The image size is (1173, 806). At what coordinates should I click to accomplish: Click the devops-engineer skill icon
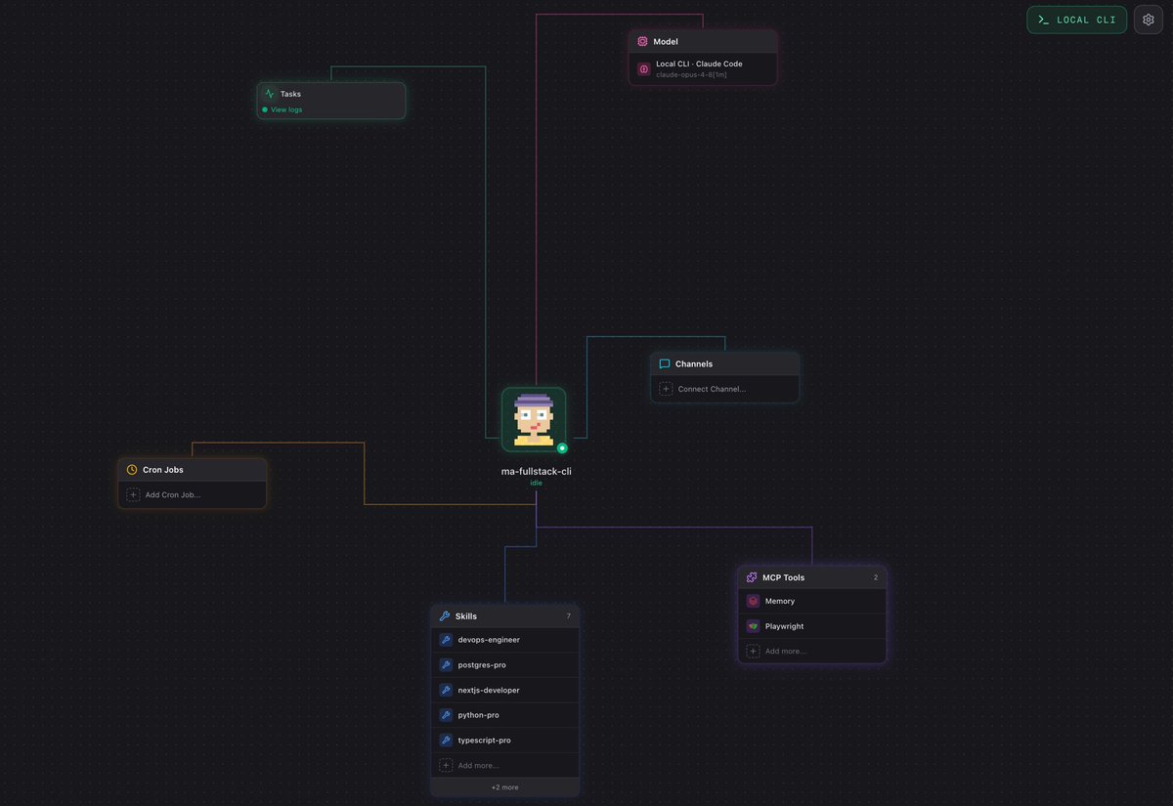coord(446,640)
